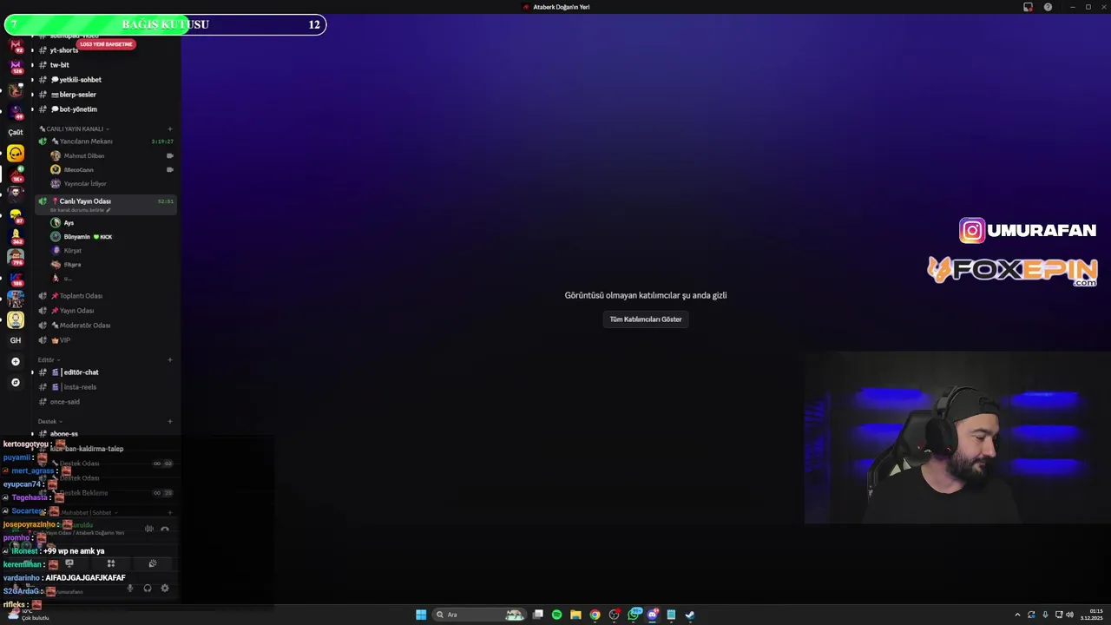Select the Çaüt server in the rail
The width and height of the screenshot is (1111, 625).
point(16,133)
